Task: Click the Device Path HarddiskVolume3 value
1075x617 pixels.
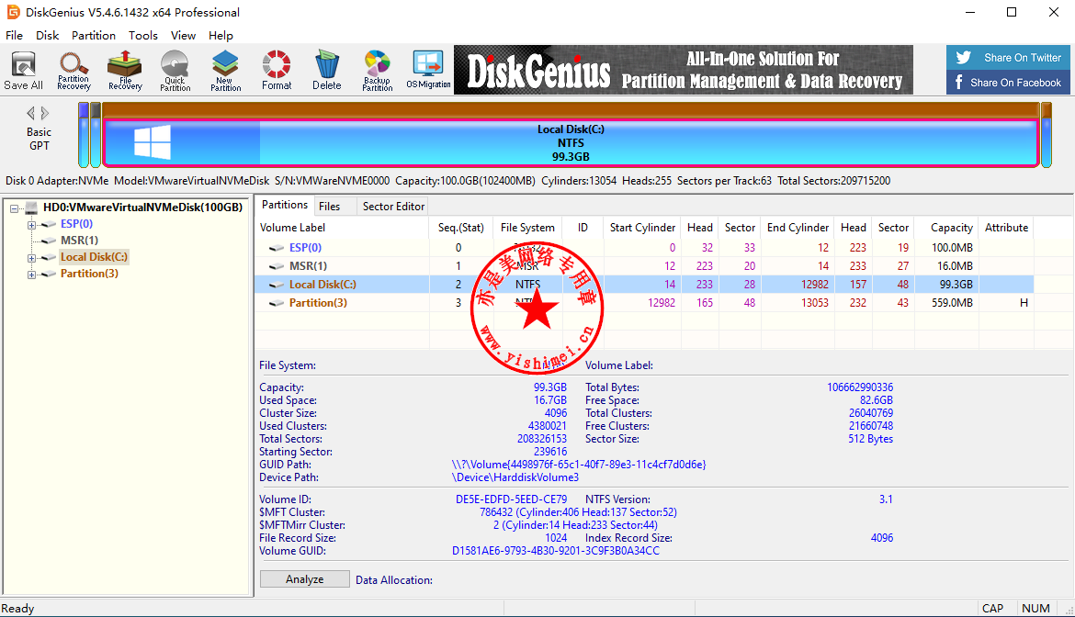Action: pos(515,478)
